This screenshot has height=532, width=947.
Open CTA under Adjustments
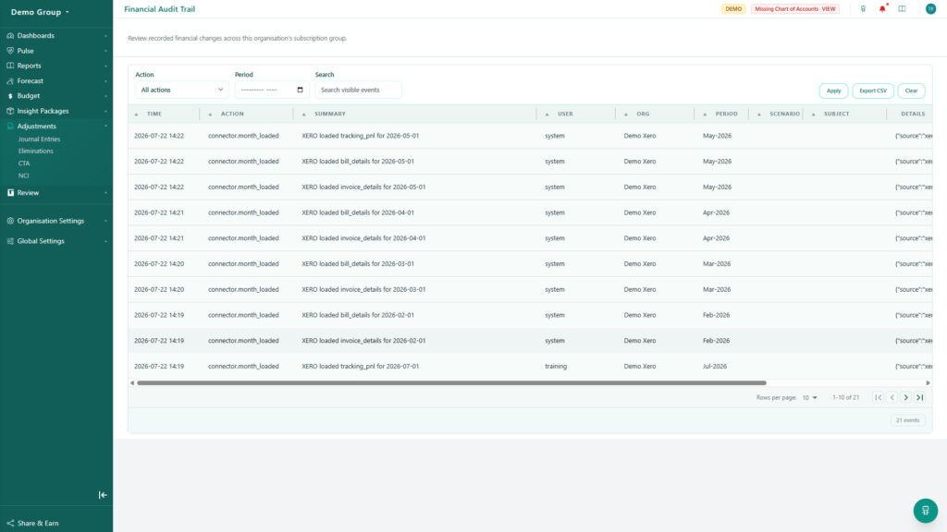(x=23, y=163)
